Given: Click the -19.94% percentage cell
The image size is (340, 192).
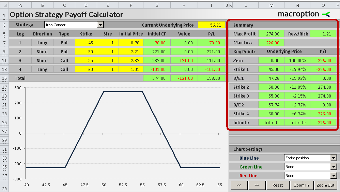Looking at the screenshot, I should coord(297,70).
